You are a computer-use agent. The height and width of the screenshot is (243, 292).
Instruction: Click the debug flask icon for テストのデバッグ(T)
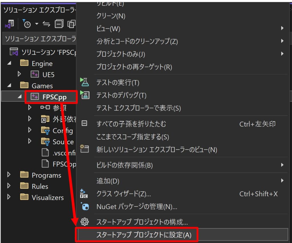click(x=85, y=95)
